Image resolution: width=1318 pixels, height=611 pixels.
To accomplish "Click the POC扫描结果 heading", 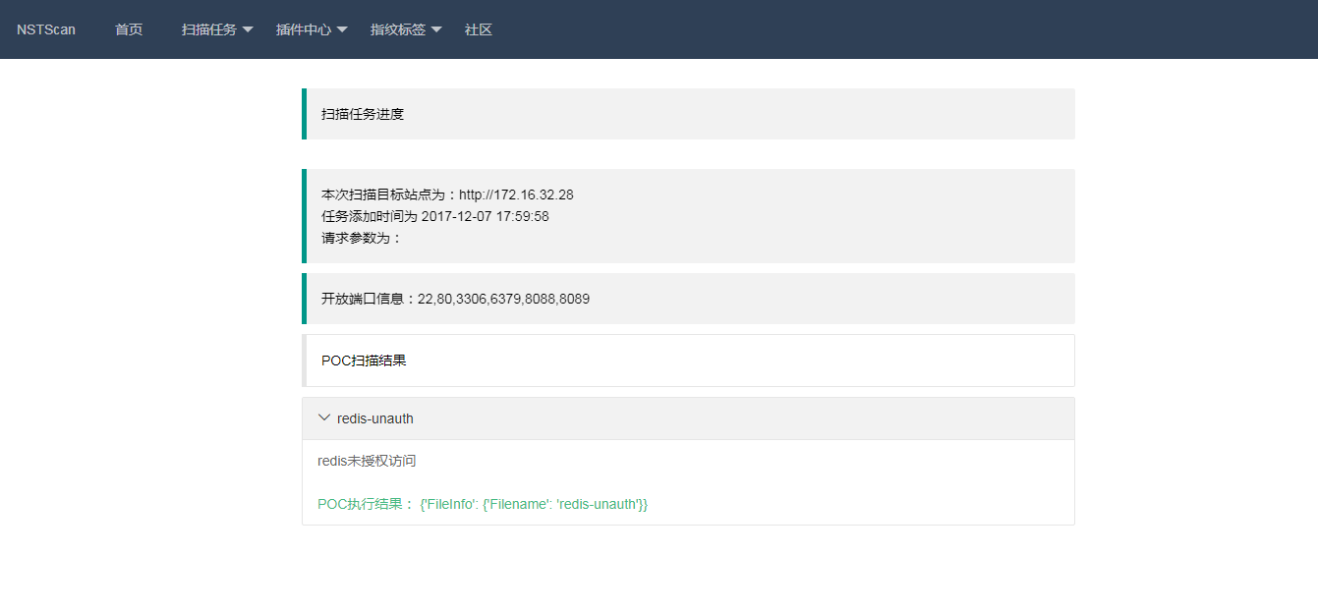I will coord(364,361).
